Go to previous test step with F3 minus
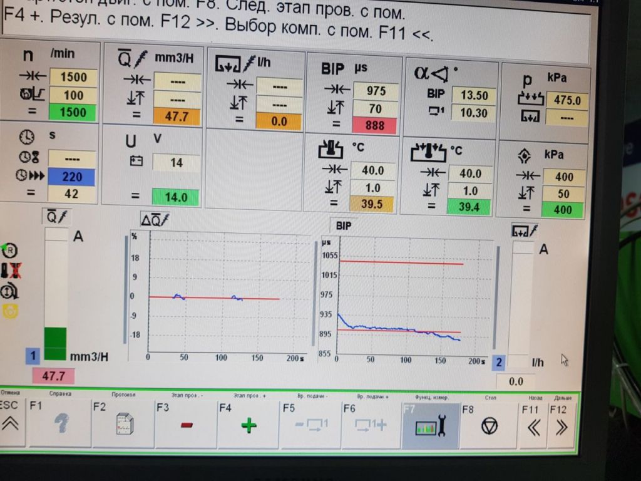 point(186,424)
